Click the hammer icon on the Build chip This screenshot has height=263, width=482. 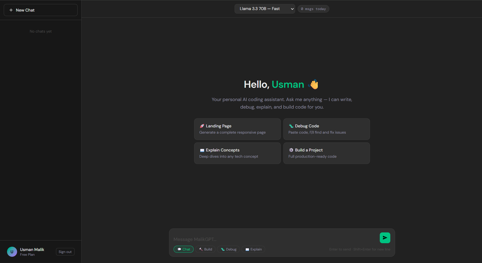(x=201, y=249)
